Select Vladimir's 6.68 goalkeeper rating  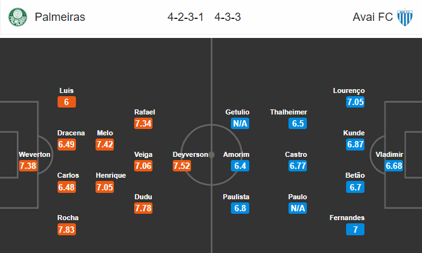pos(393,166)
